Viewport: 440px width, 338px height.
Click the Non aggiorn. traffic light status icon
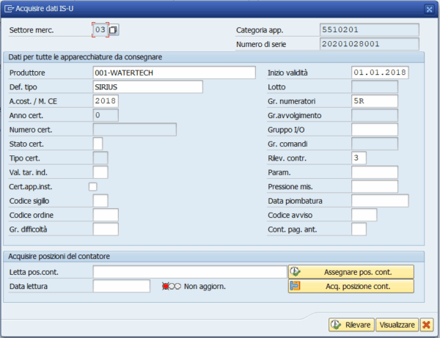[172, 287]
